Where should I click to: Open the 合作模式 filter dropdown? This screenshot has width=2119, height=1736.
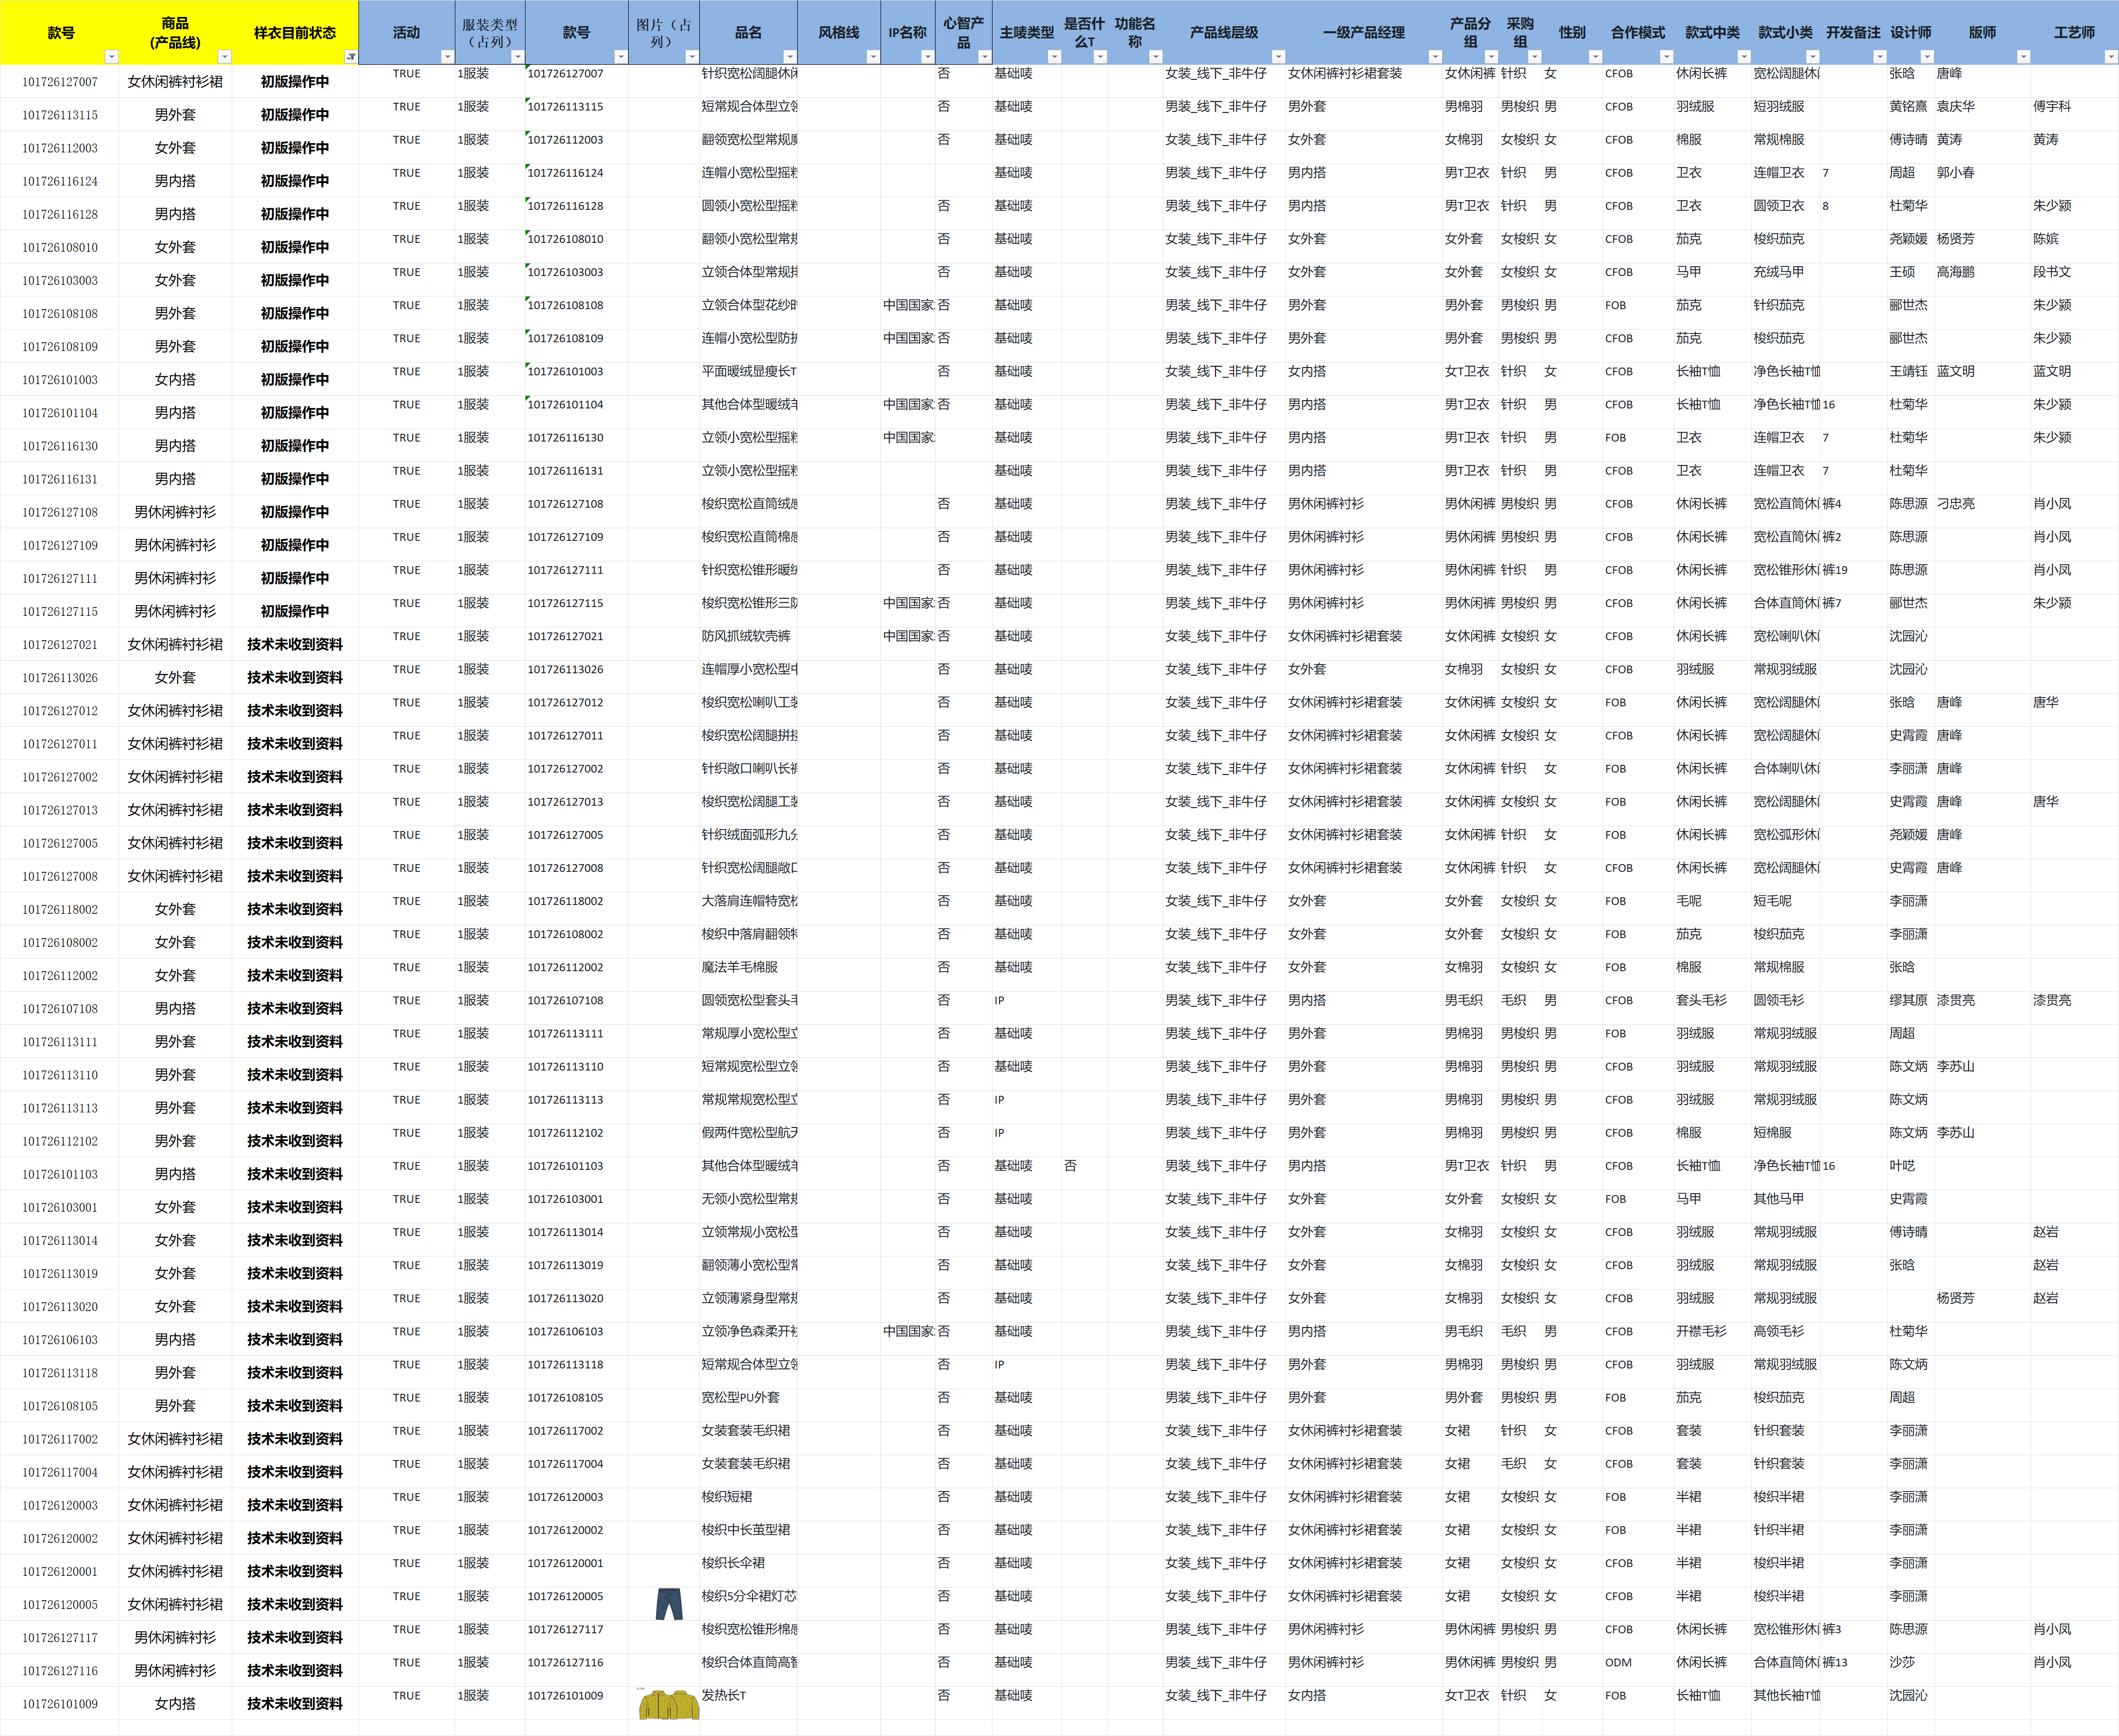point(1666,57)
